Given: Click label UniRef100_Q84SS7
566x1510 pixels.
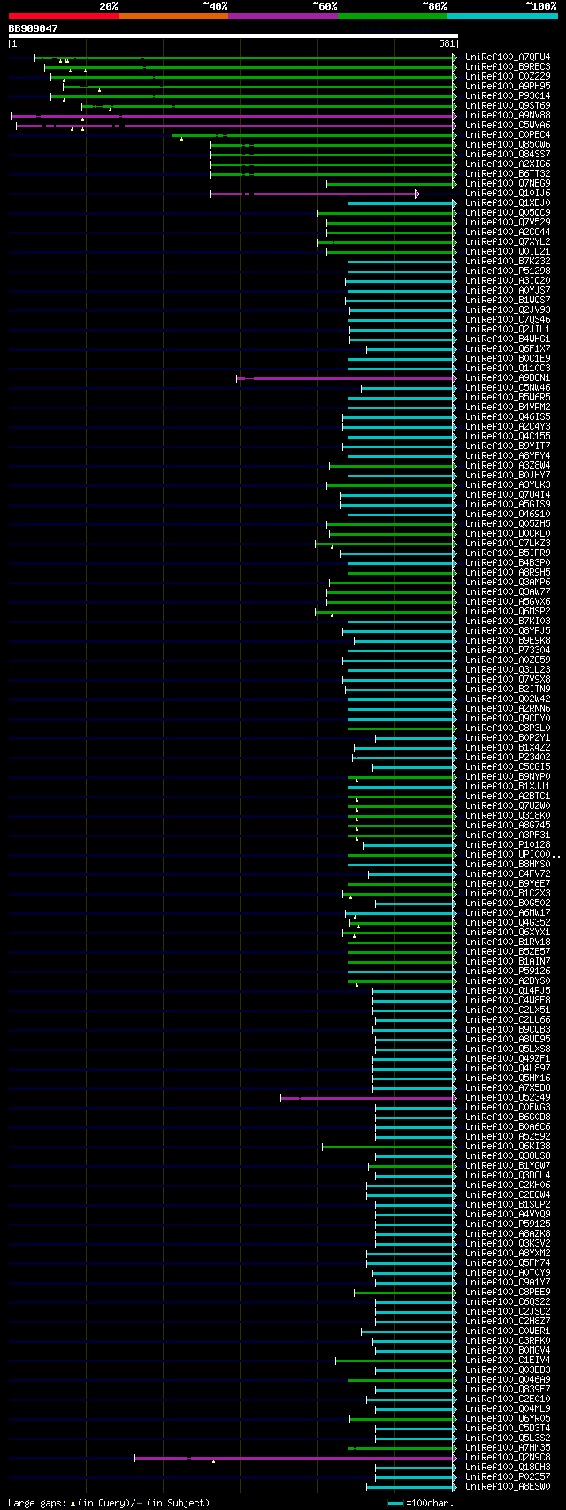Looking at the screenshot, I should click(x=508, y=155).
